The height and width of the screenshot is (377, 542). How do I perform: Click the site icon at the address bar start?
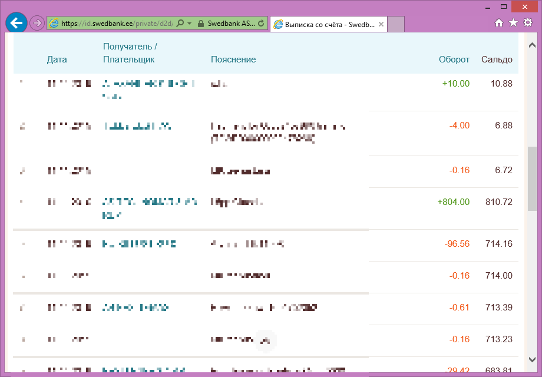pyautogui.click(x=54, y=23)
